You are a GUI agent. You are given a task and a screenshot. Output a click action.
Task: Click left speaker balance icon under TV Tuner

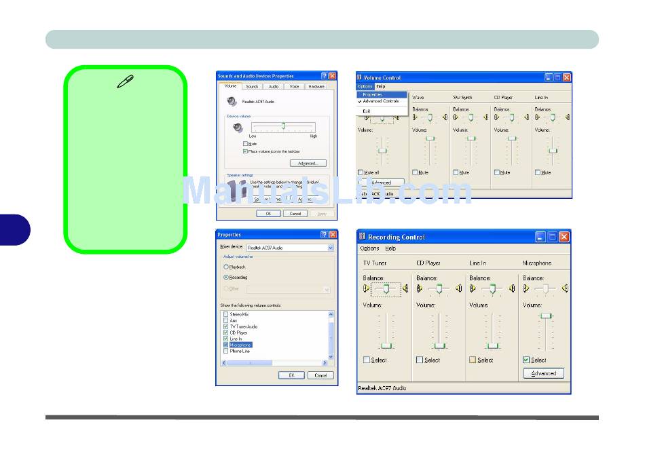coord(367,288)
